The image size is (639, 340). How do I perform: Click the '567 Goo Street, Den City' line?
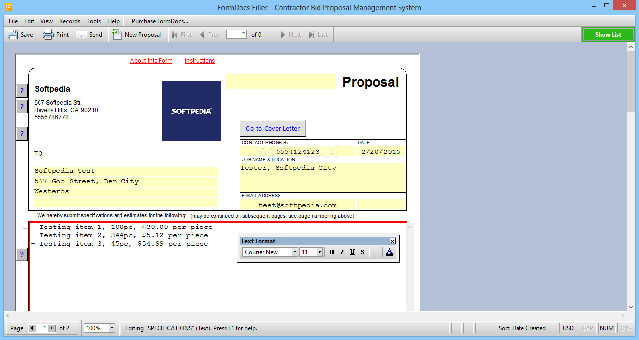125,181
